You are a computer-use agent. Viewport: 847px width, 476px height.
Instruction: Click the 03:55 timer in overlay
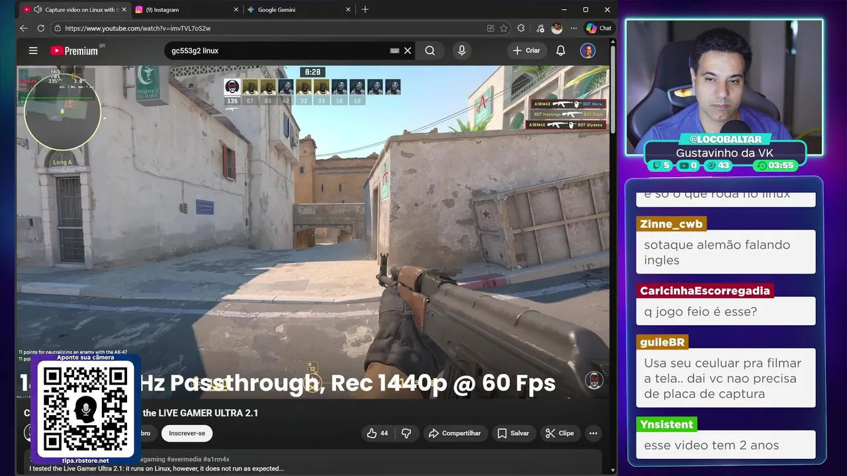point(777,165)
